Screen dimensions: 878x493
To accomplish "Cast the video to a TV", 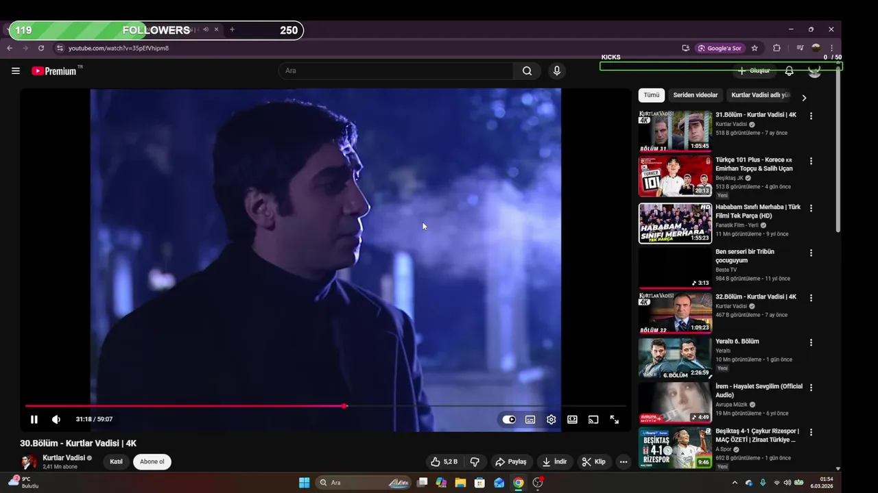I will (593, 420).
